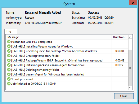This screenshot has height=104, width=139.
Task: Click success icon for Job finished row
Action: pyautogui.click(x=9, y=84)
